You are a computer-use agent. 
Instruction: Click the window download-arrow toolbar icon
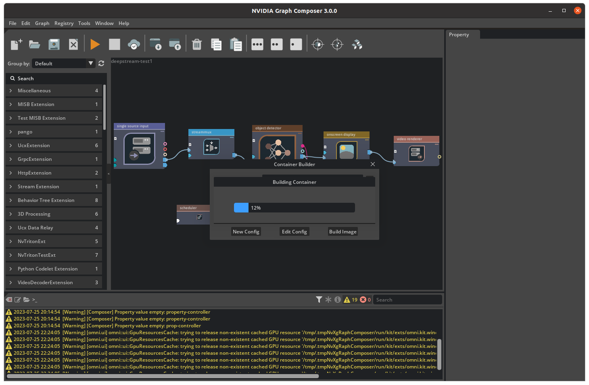[x=155, y=44]
